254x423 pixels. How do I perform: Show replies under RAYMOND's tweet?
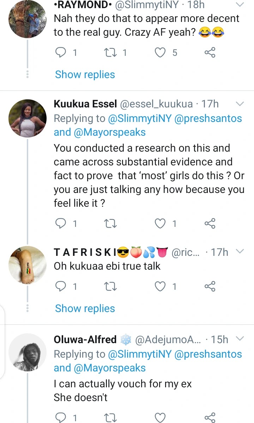point(85,75)
